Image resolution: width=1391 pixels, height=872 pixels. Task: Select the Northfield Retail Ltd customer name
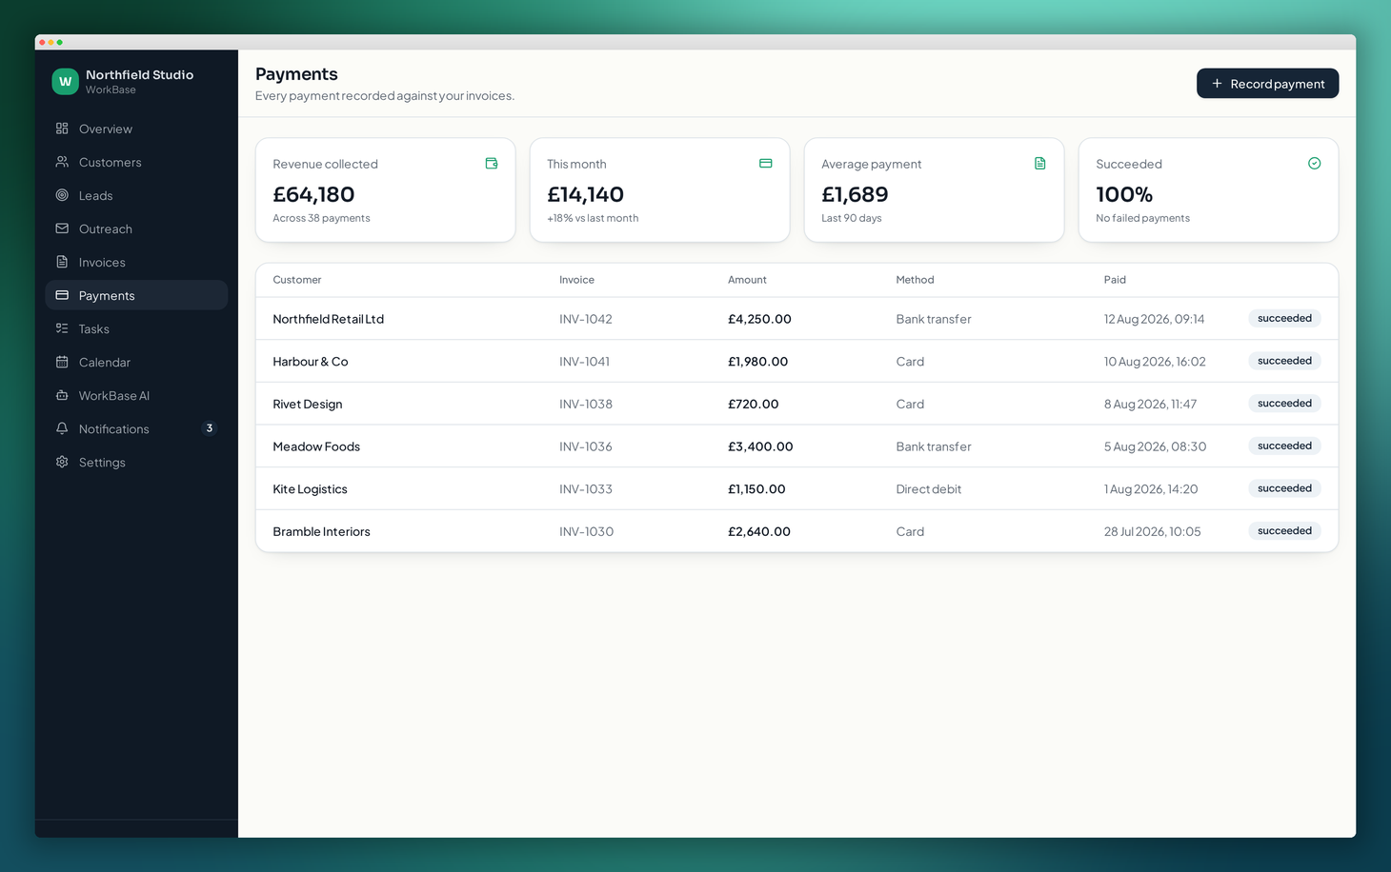tap(328, 319)
